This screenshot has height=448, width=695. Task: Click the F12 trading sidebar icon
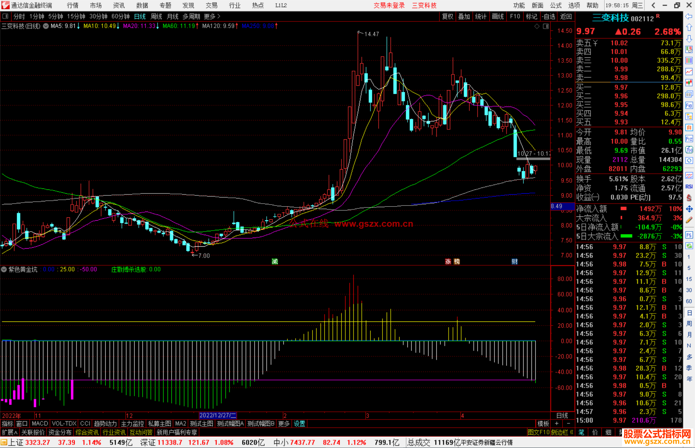pyautogui.click(x=689, y=139)
